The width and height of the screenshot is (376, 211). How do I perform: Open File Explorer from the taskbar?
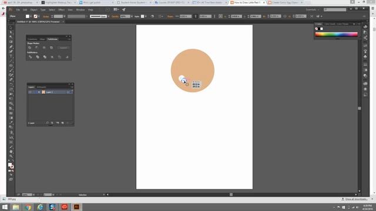[x=16, y=207]
